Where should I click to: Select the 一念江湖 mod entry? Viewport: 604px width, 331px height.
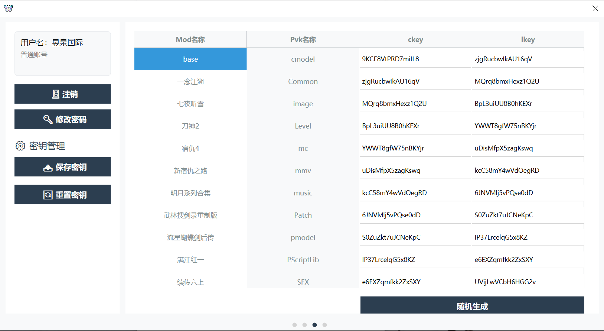(190, 81)
